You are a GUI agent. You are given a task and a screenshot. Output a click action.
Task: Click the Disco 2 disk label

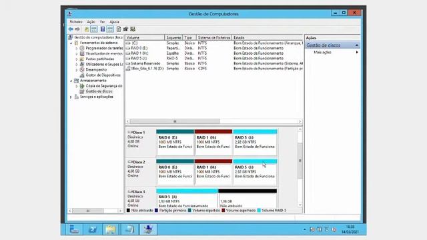[x=141, y=172]
